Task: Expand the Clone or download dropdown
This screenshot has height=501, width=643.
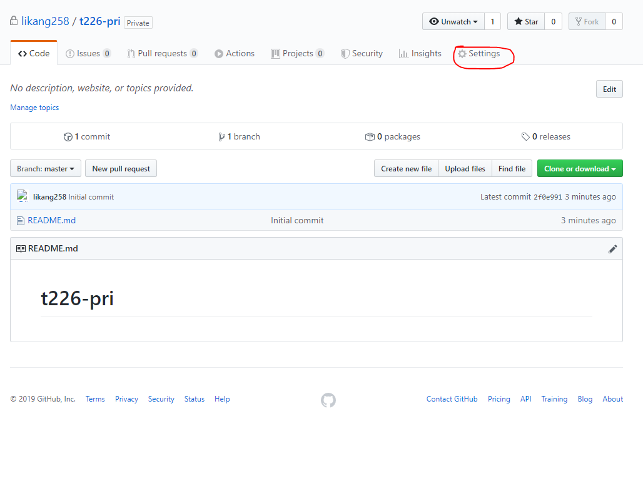Action: point(580,168)
